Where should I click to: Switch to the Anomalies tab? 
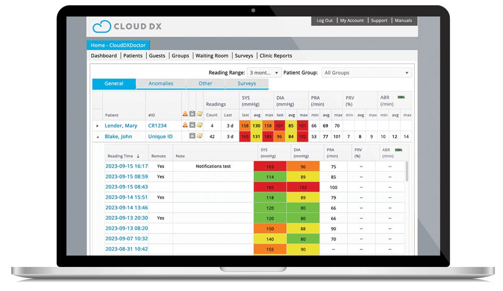tap(161, 84)
